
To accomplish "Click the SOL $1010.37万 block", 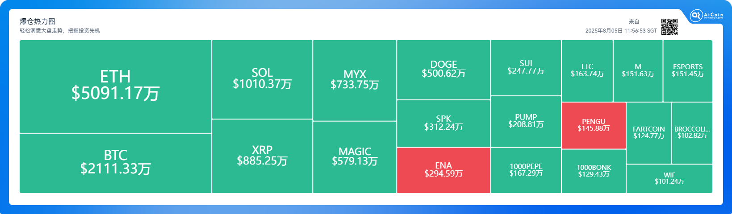I will [262, 79].
